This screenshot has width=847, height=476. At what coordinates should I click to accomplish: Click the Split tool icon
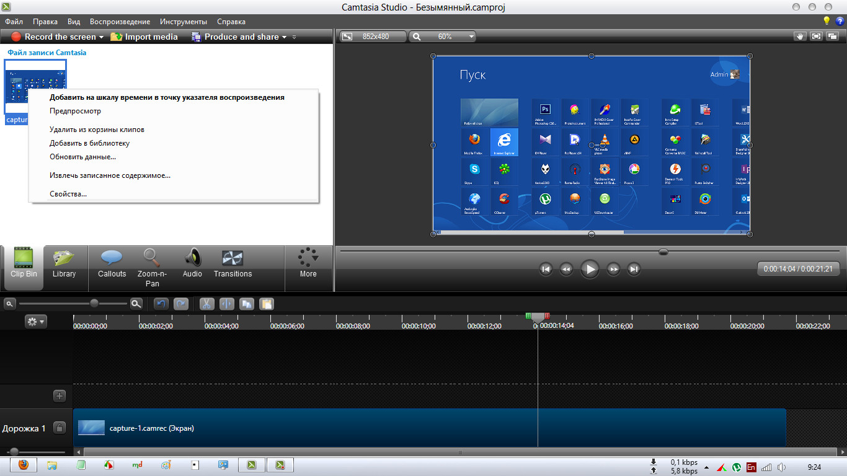[226, 304]
